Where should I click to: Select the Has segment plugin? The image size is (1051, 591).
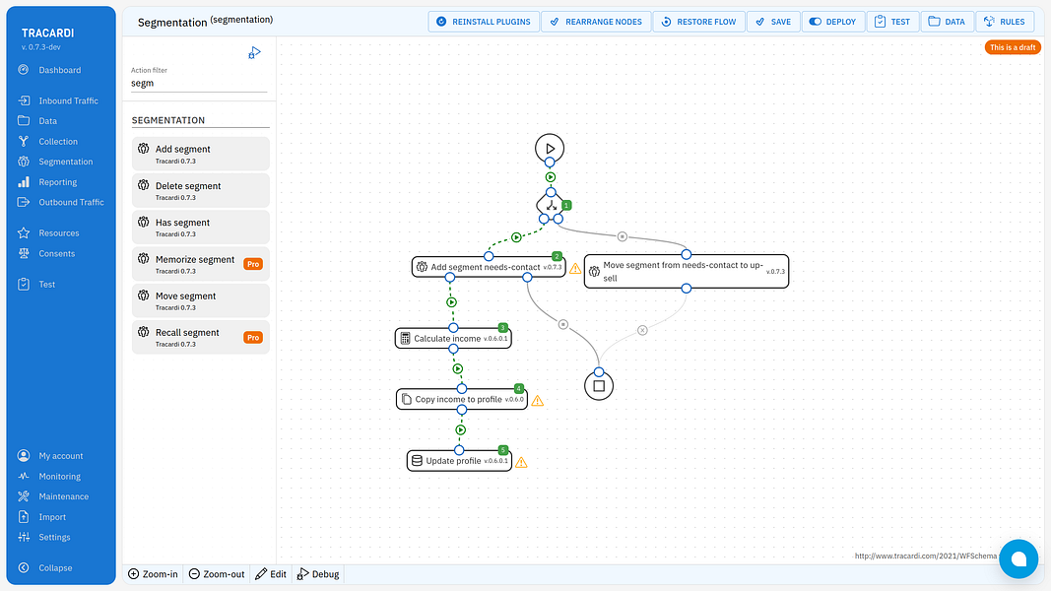coord(200,228)
